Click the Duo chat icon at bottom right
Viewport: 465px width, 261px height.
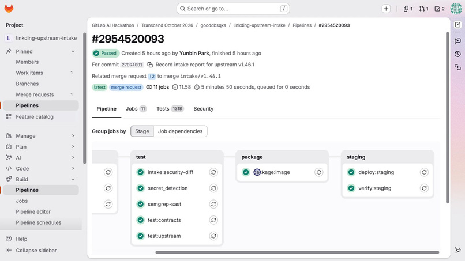457,250
